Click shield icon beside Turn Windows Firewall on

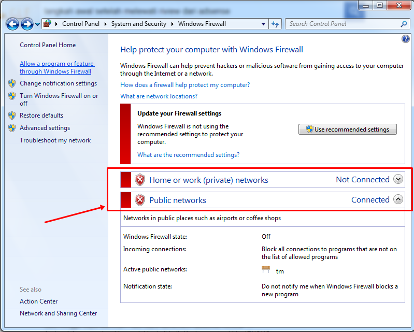click(x=12, y=95)
